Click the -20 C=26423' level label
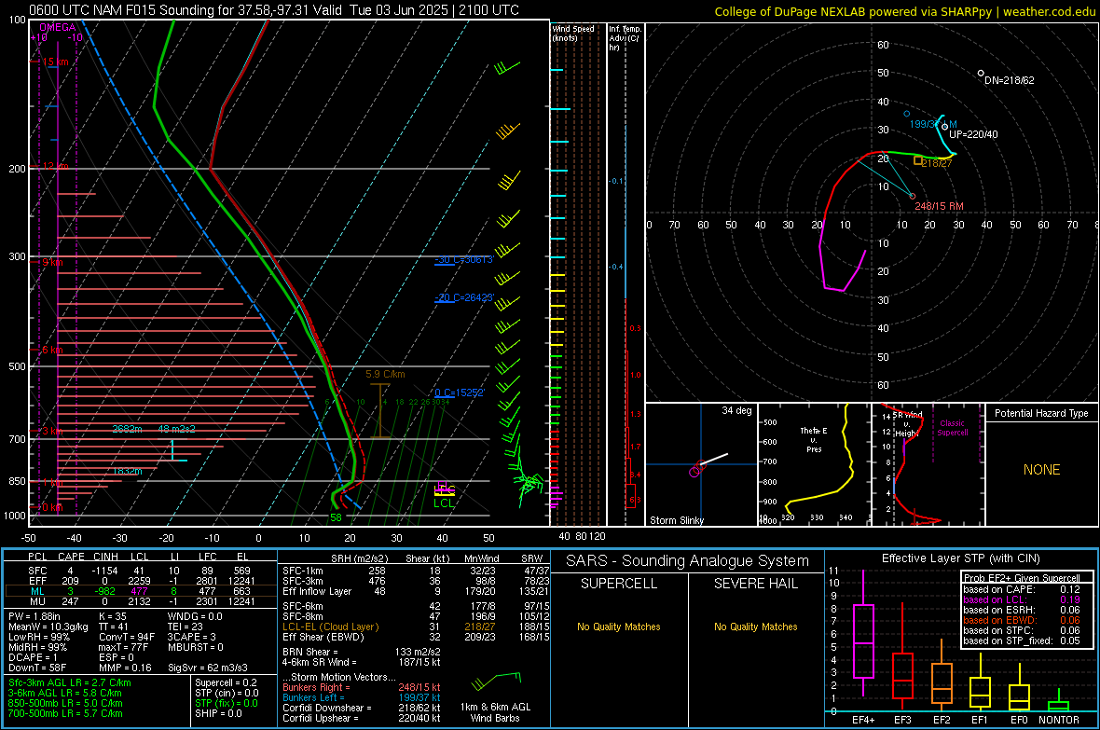 pyautogui.click(x=464, y=297)
